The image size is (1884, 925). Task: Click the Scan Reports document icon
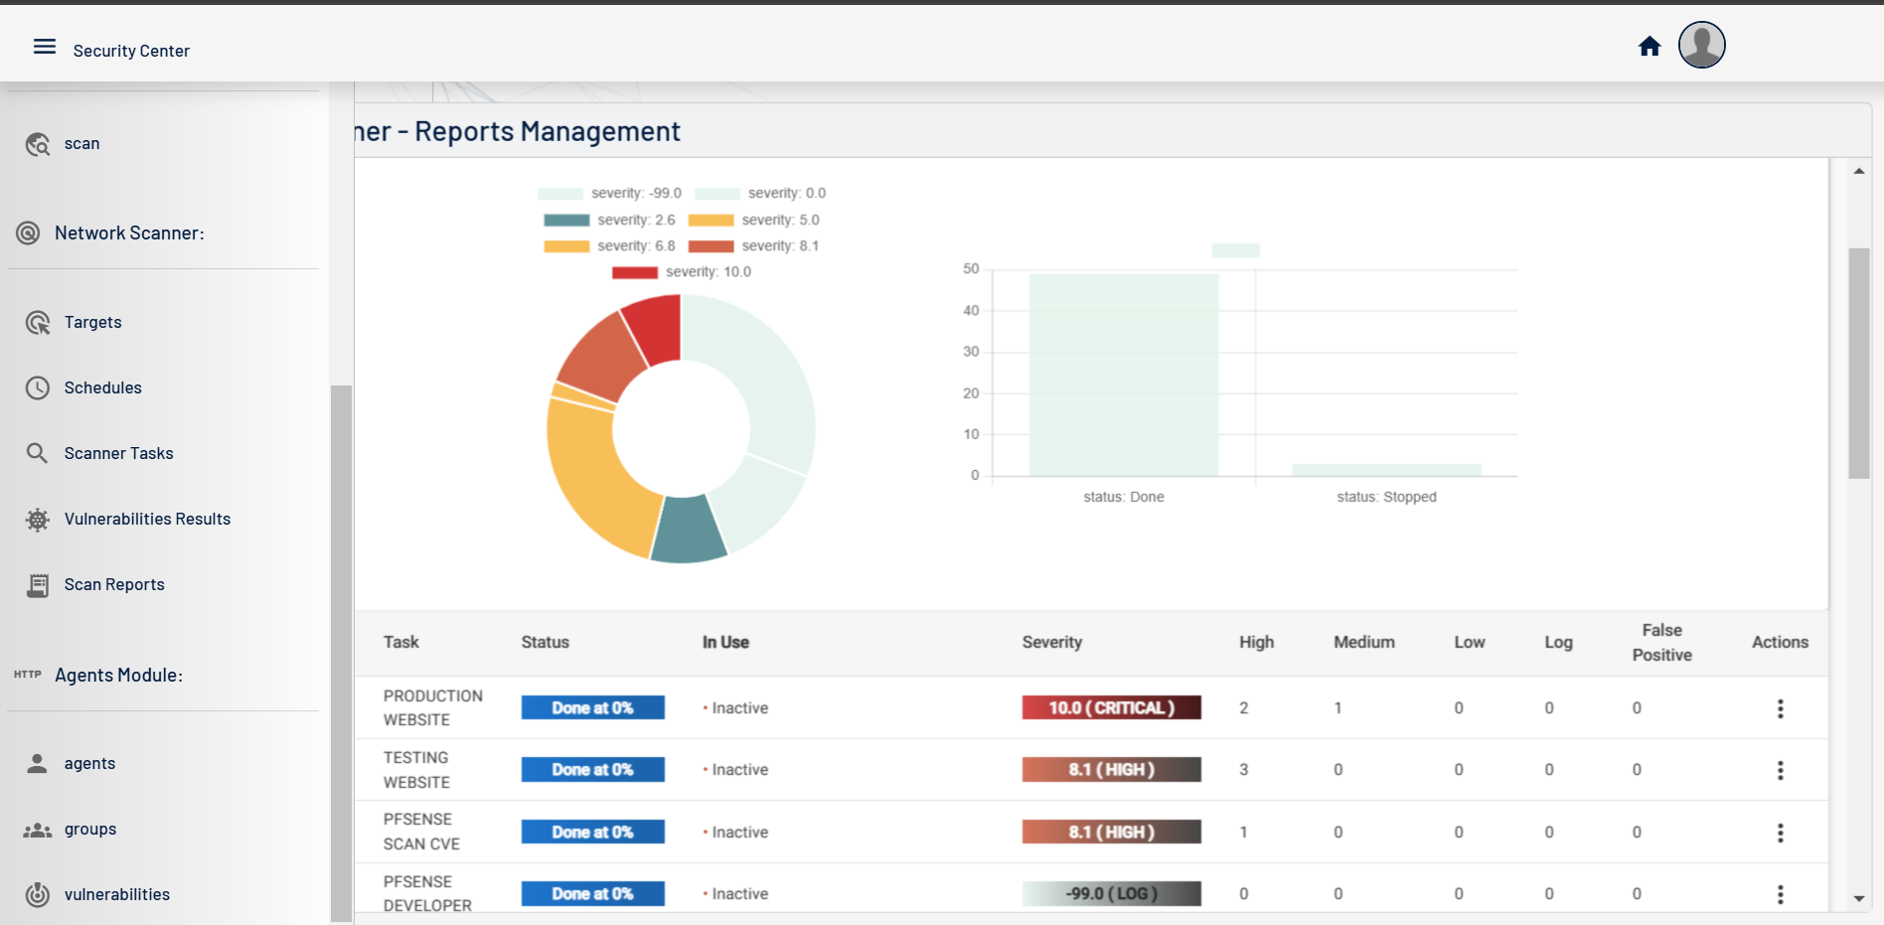(x=38, y=585)
